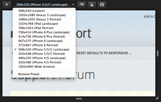Choose 320x568 (iPhone 5/S/C Portrait) preset

point(44,54)
